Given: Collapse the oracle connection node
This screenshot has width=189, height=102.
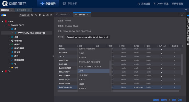Looking at the screenshot, I should tap(2, 22).
